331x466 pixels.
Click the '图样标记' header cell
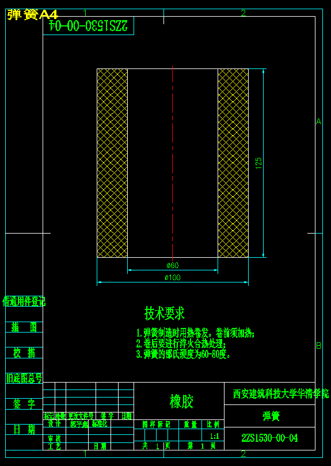[156, 425]
